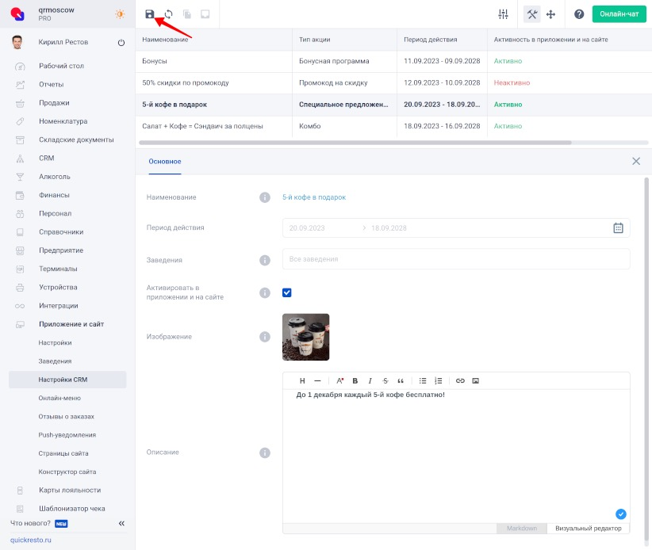Screen dimensions: 652x550
Task: Open the Онлайн-чат button
Action: pyautogui.click(x=619, y=14)
